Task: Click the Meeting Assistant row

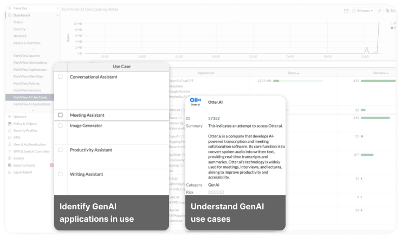Action: [112, 115]
